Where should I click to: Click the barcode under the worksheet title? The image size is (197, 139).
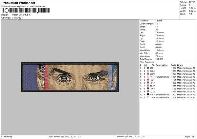(26, 10)
